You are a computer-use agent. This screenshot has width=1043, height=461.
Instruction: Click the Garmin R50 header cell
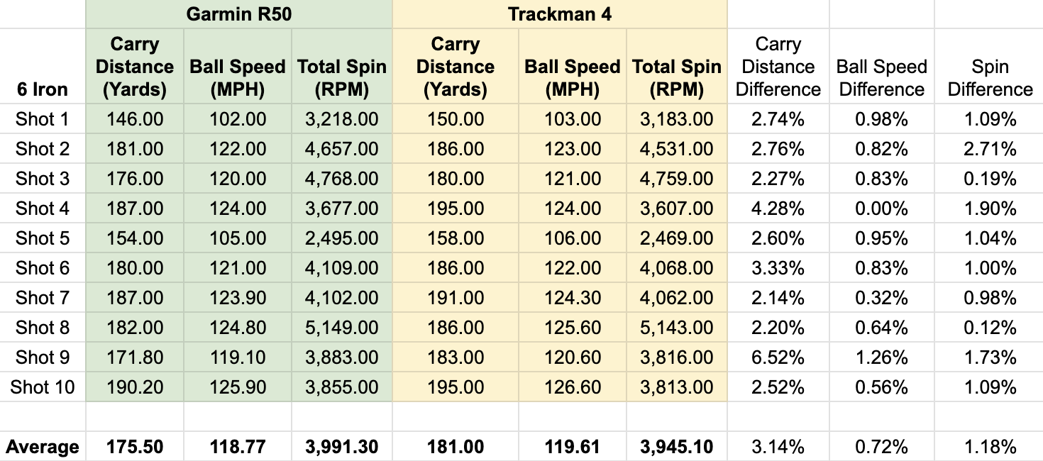click(x=238, y=14)
